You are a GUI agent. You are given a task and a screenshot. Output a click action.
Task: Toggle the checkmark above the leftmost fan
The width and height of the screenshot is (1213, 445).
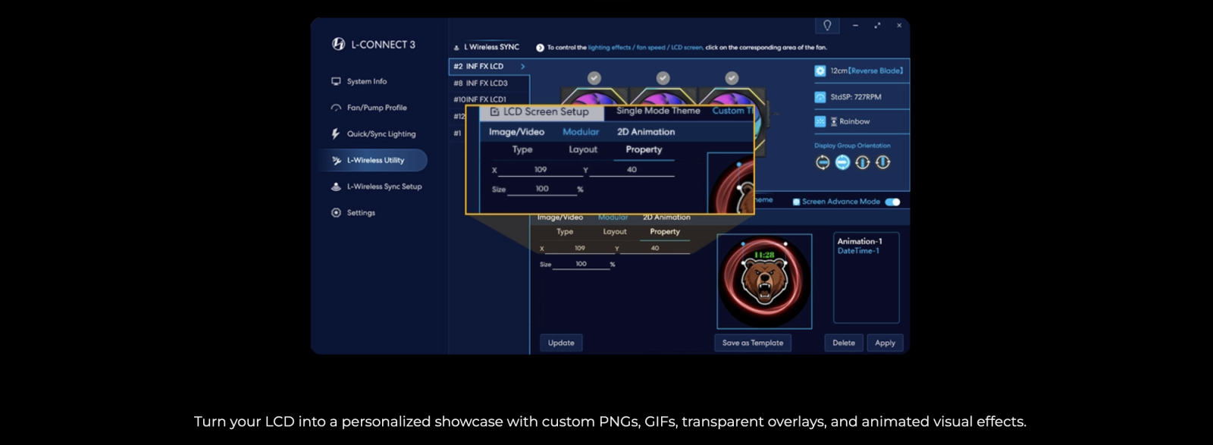click(x=594, y=78)
